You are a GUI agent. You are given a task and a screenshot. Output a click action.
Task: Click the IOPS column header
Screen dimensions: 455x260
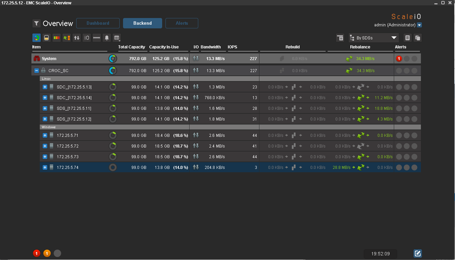click(x=232, y=47)
